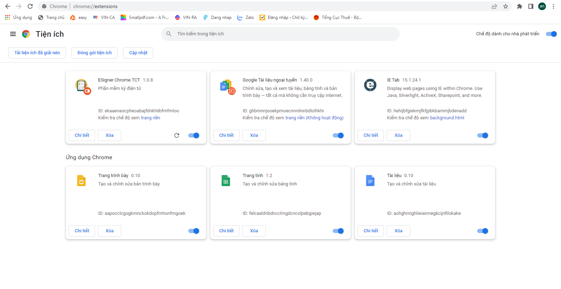Open 'trang nền (Không hoạt động)' link
The height and width of the screenshot is (289, 561).
point(315,118)
